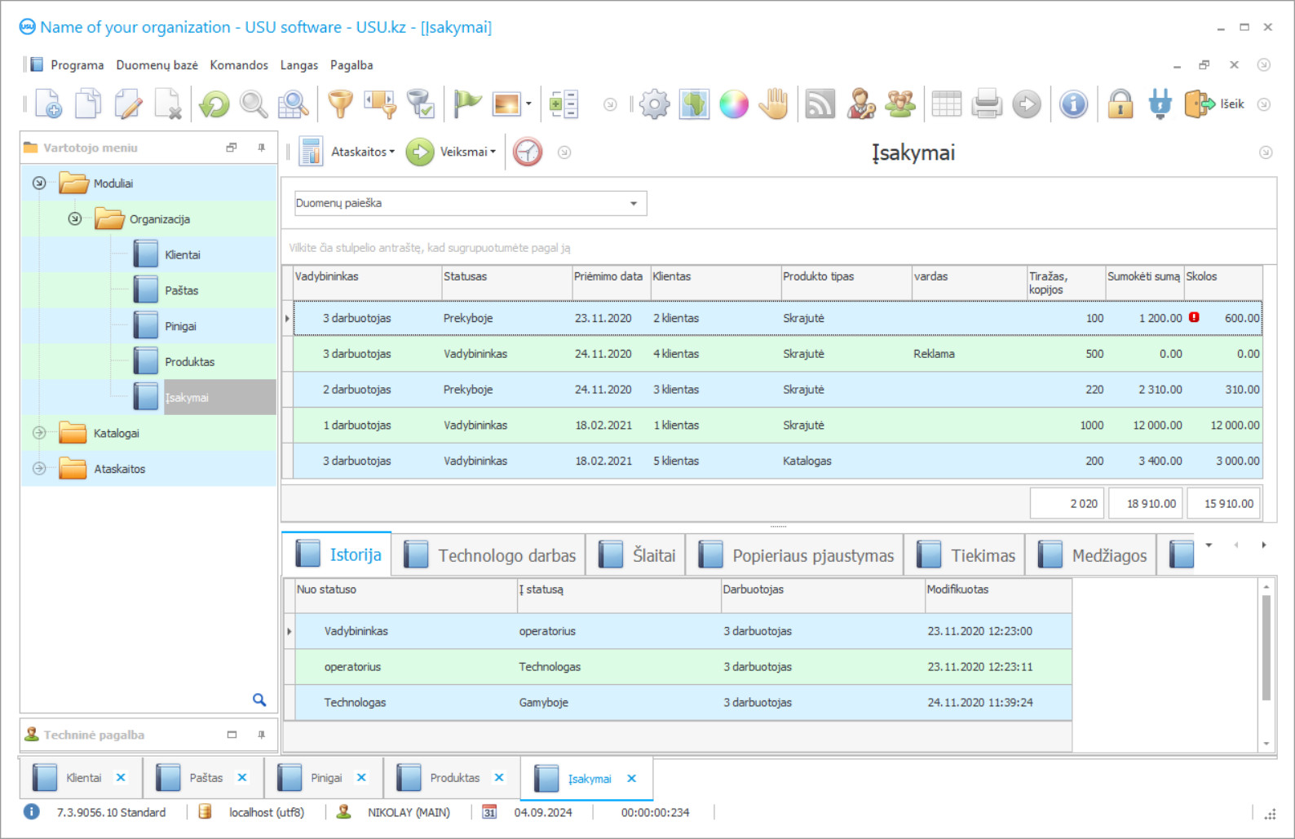Viewport: 1295px width, 839px height.
Task: Expand the Katalogai folder node
Action: click(39, 433)
